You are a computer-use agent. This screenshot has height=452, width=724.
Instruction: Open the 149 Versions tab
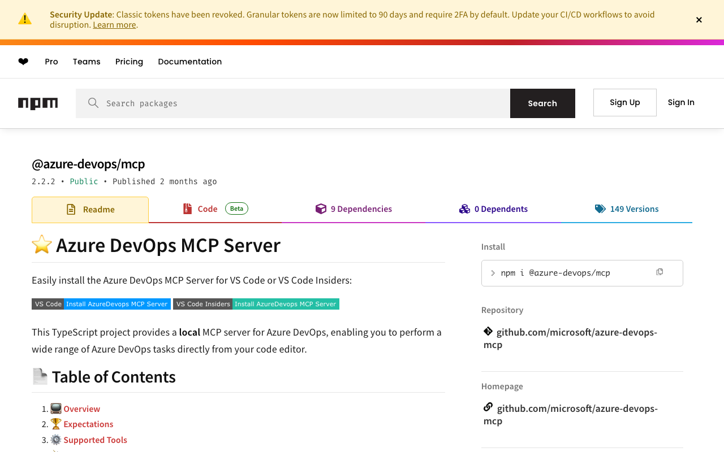pyautogui.click(x=627, y=209)
